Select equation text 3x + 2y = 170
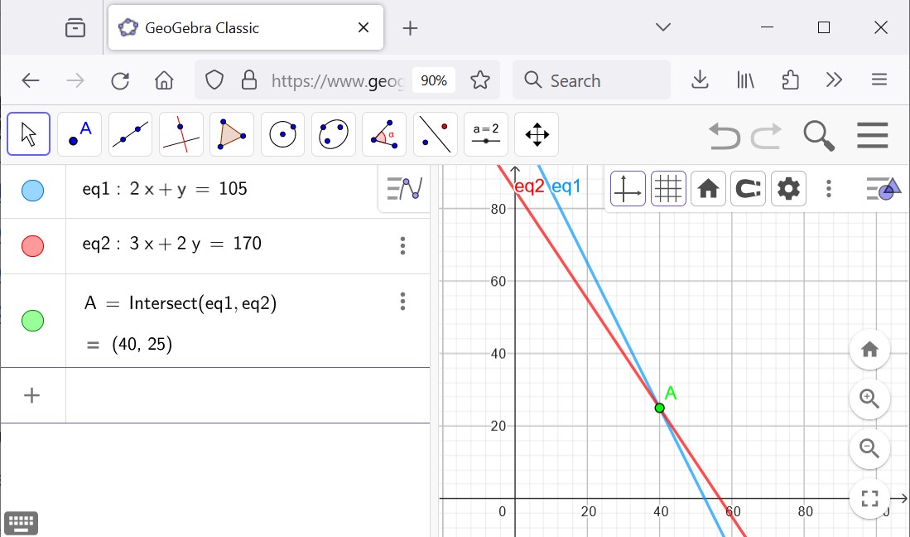Image resolution: width=910 pixels, height=537 pixels. coord(195,244)
